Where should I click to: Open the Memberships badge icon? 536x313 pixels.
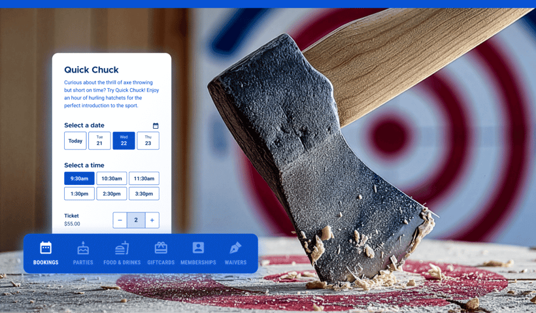tap(198, 248)
